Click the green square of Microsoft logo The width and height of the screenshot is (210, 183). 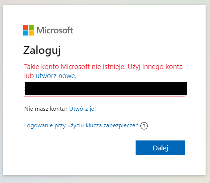point(31,28)
